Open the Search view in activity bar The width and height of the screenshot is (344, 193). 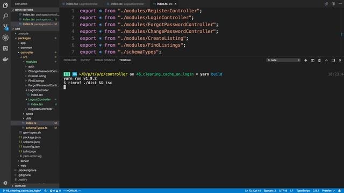click(5, 16)
